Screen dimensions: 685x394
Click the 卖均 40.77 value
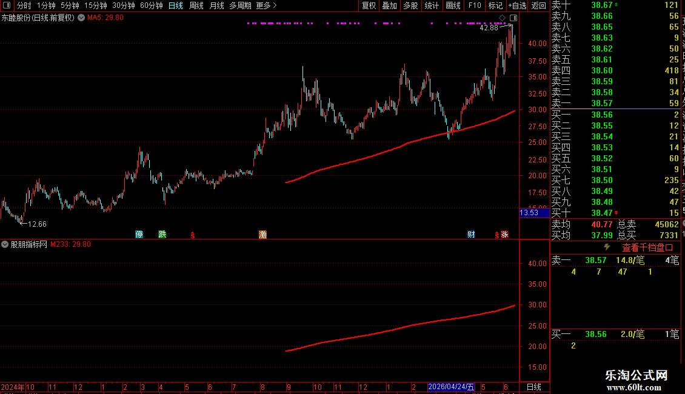tap(602, 224)
